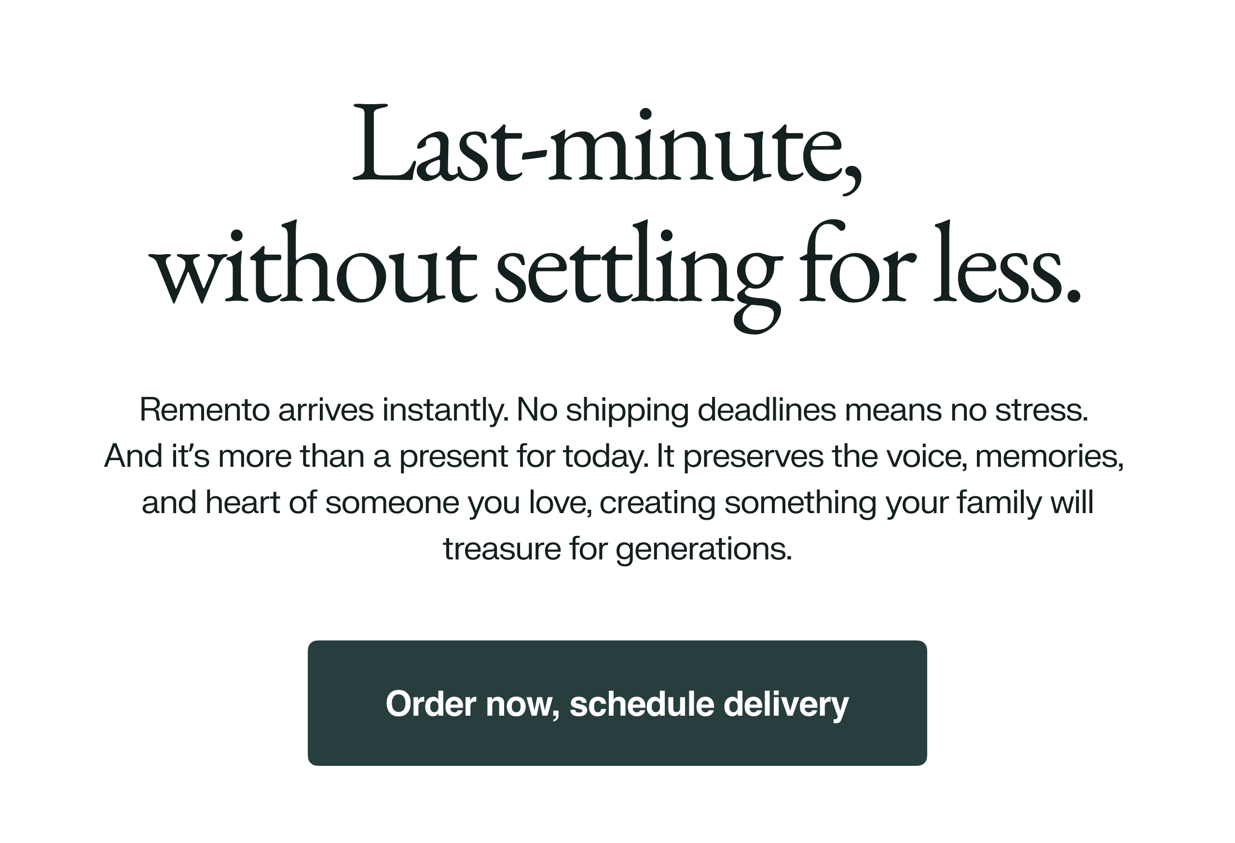Click the phrase "And it's more than a present"
The height and width of the screenshot is (843, 1235).
point(306,456)
